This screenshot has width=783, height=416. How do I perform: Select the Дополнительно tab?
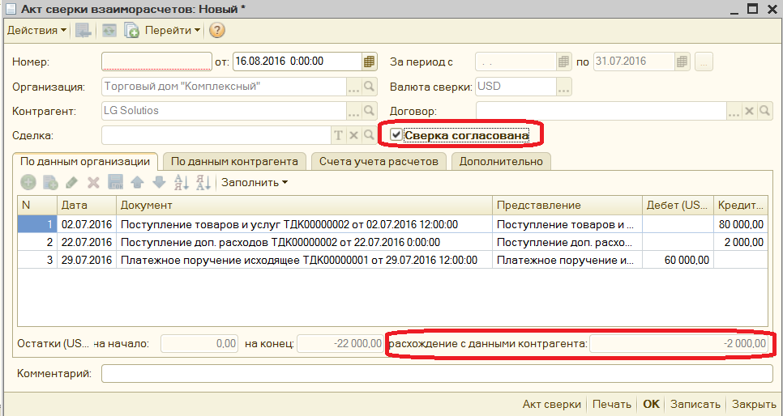(x=501, y=162)
